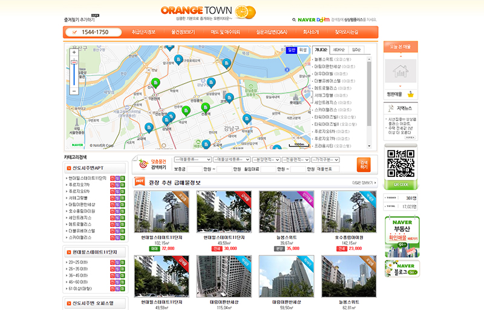Open 취급단지정보 menu
The width and height of the screenshot is (484, 310).
click(x=143, y=32)
